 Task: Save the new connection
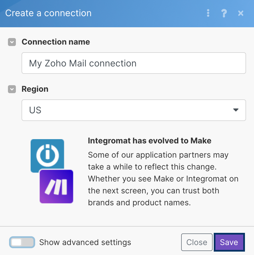(229, 242)
